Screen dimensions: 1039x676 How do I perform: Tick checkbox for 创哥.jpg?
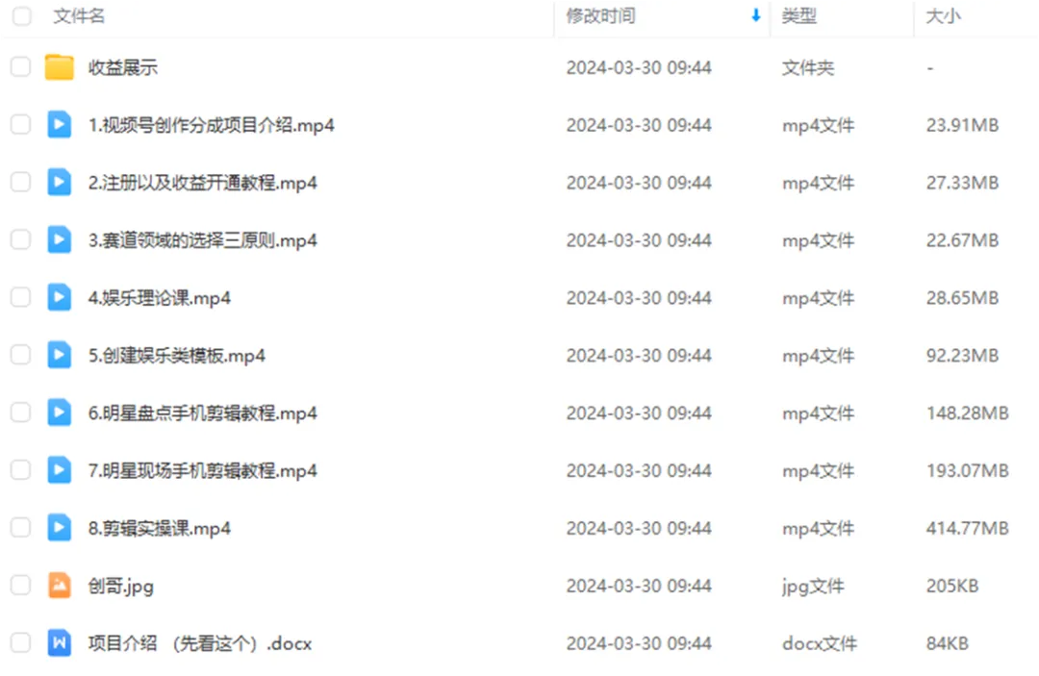[20, 586]
